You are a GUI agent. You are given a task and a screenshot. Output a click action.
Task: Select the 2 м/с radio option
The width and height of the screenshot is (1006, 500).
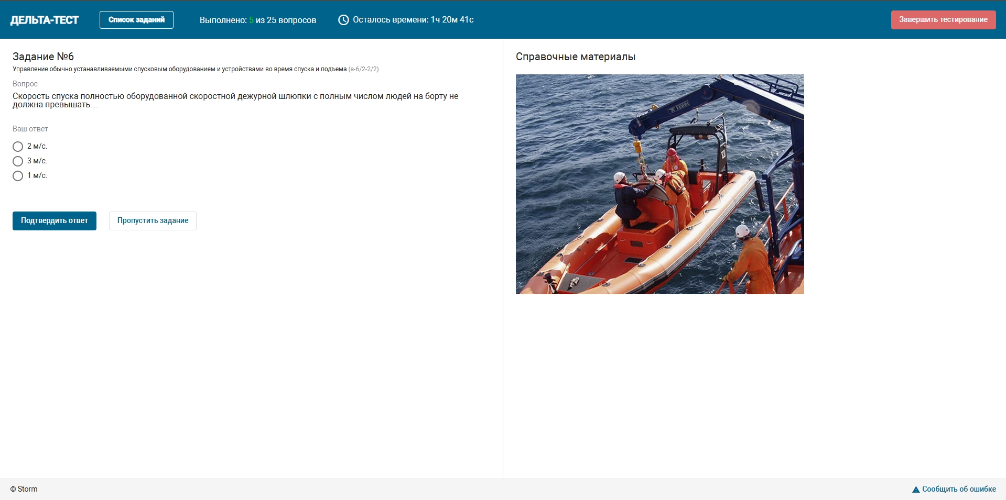tap(18, 147)
